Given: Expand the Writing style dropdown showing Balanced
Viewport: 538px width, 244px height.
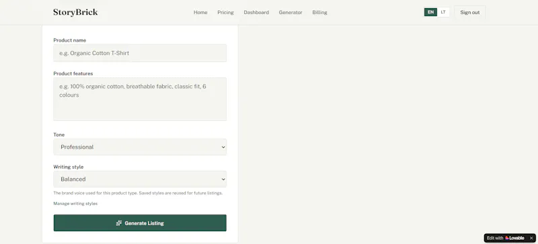Looking at the screenshot, I should (140, 179).
